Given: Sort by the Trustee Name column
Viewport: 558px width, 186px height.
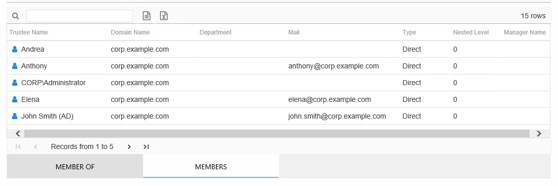Looking at the screenshot, I should 28,32.
